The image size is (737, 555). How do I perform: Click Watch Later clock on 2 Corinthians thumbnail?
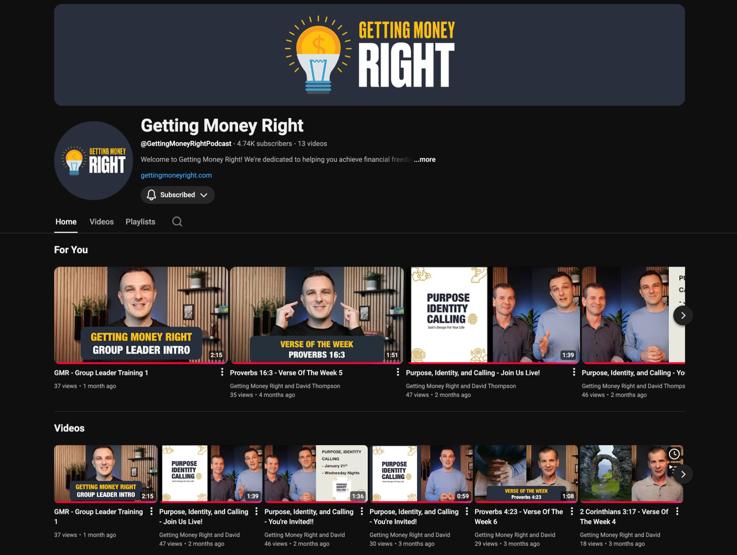674,454
